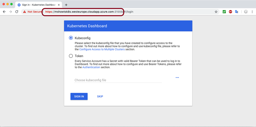Click the green checkmark extension icon

coord(224,12)
